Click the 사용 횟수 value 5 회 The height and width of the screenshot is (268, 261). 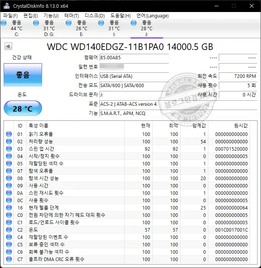(x=238, y=85)
